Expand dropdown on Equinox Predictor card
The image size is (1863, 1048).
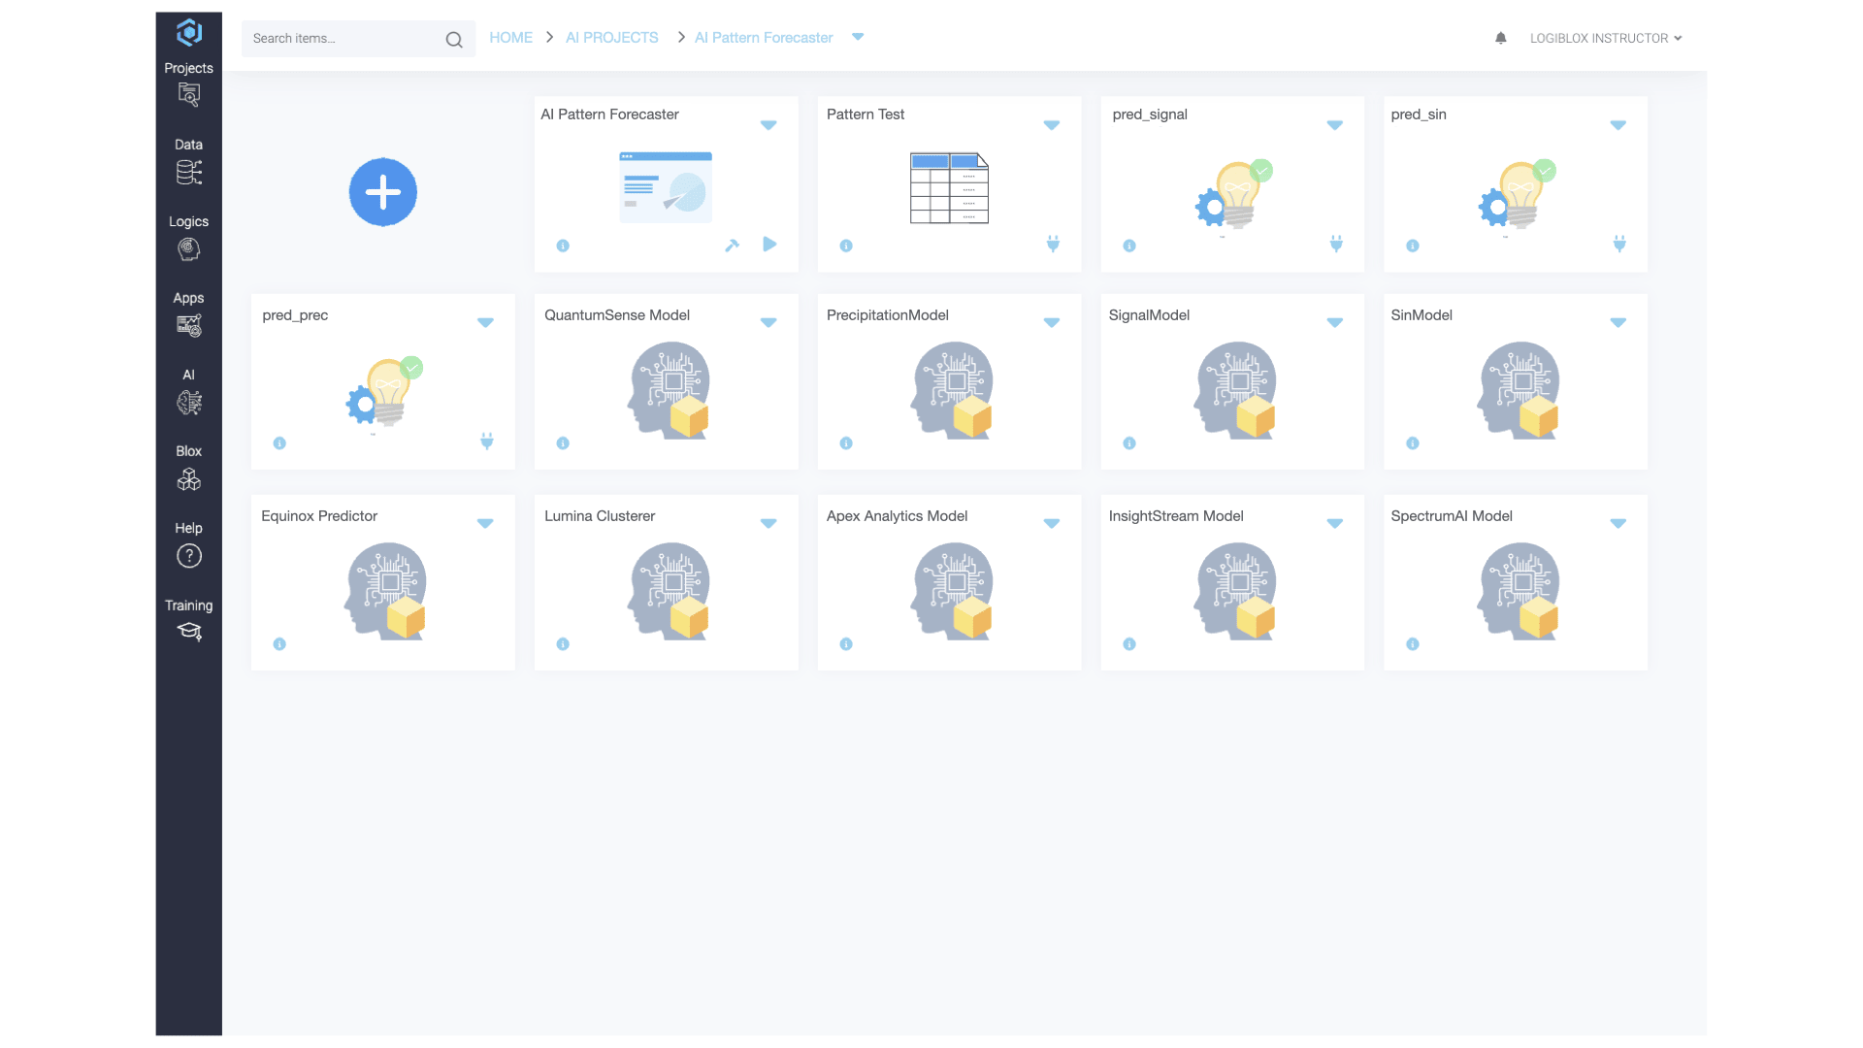[485, 523]
